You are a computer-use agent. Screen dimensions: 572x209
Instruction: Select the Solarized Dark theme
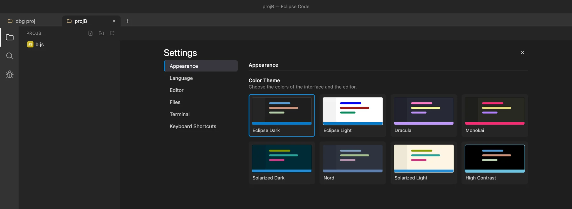(x=282, y=163)
